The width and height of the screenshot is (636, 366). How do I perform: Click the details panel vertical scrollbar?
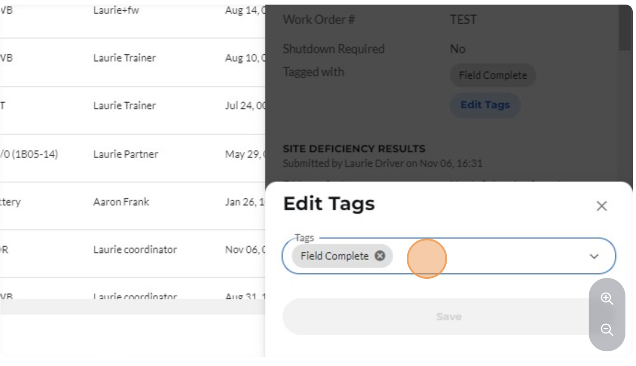[x=625, y=28]
